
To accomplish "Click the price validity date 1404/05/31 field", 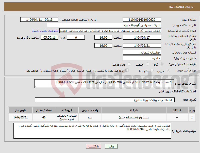I will click(142, 45).
